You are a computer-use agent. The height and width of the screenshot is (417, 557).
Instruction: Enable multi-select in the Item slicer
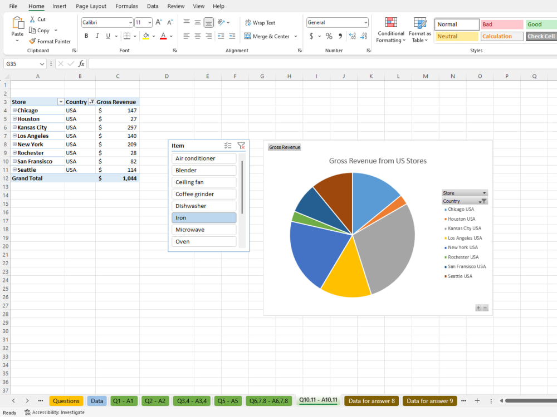(x=228, y=145)
